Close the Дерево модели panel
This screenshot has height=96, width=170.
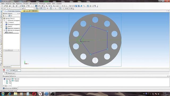click(x=19, y=14)
